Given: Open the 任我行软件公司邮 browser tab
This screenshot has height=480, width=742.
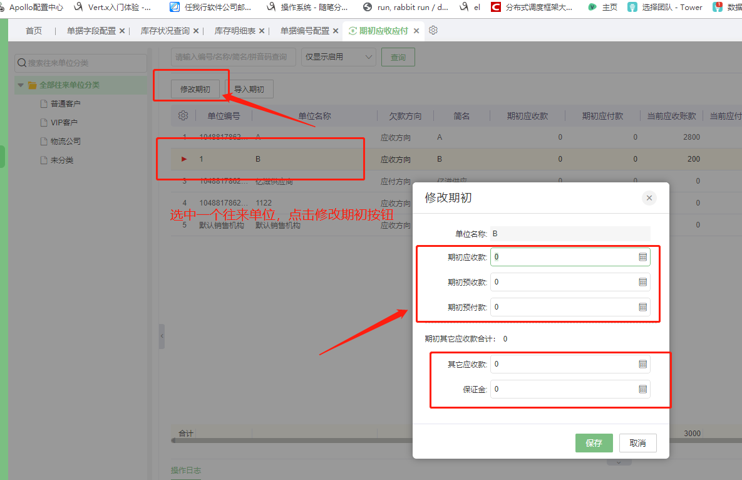Looking at the screenshot, I should (x=210, y=7).
